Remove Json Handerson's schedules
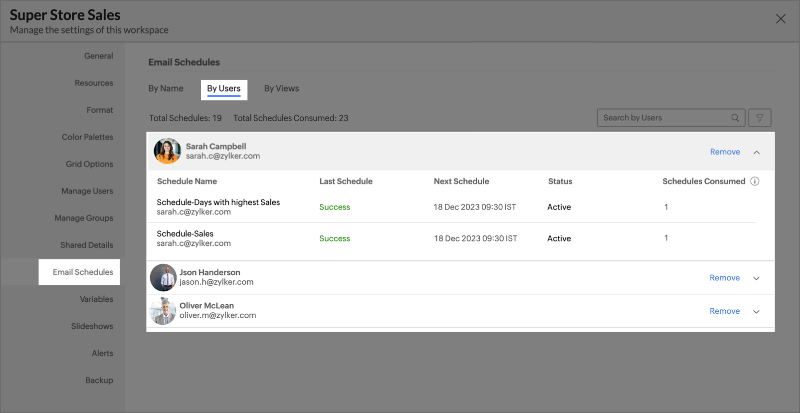This screenshot has height=413, width=800. (725, 278)
